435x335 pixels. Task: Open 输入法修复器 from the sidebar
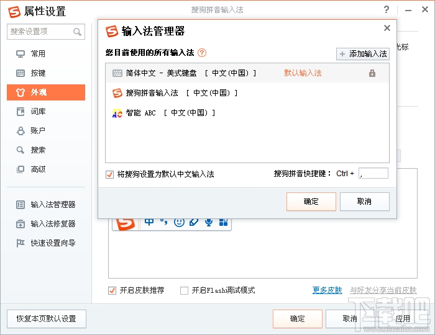(x=46, y=224)
